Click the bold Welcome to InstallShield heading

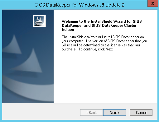[102, 26]
